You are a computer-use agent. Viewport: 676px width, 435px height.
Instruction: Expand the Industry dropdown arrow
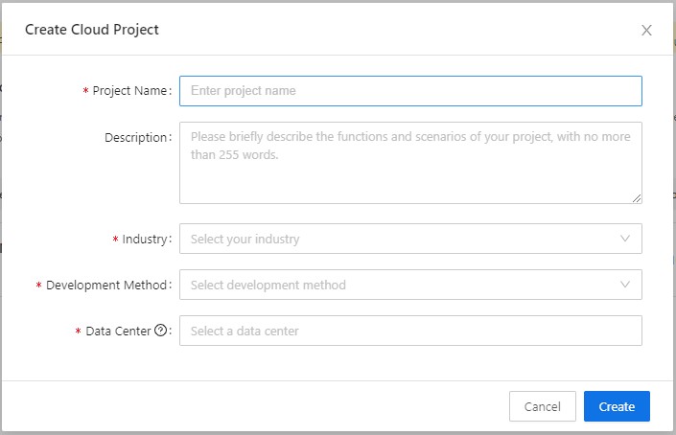[625, 239]
